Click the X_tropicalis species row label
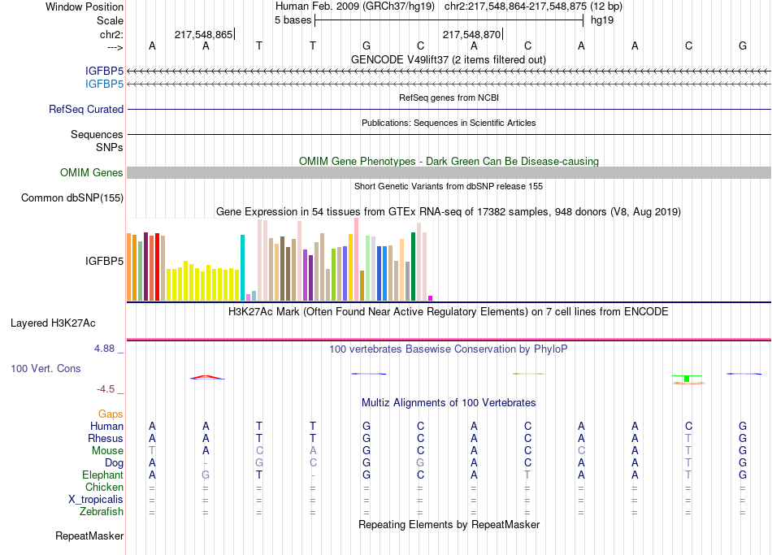 tap(96, 500)
